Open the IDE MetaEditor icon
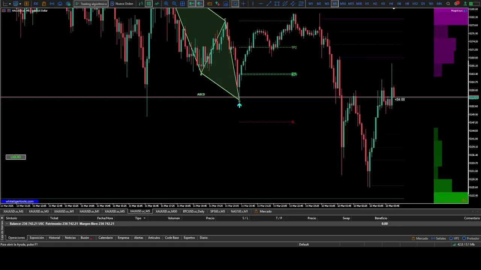Image resolution: width=481 pixels, height=270 pixels. [x=36, y=4]
